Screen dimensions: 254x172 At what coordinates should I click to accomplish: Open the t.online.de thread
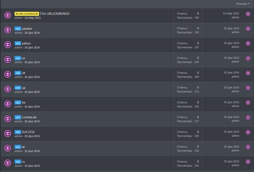[29, 117]
